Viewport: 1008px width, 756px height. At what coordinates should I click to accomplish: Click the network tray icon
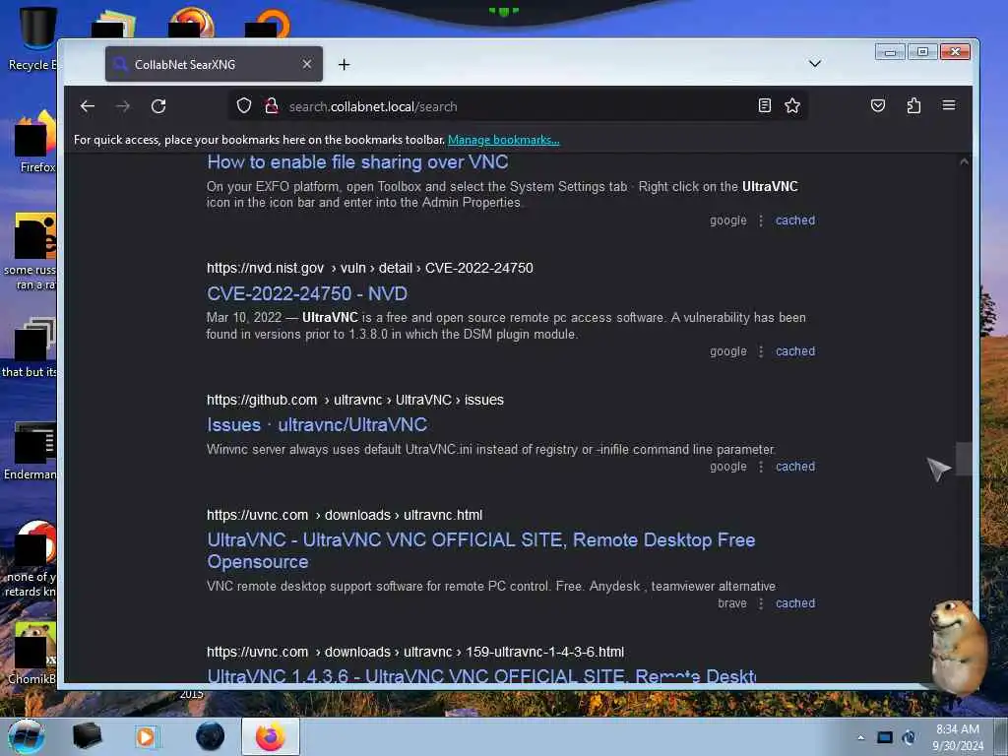click(885, 737)
